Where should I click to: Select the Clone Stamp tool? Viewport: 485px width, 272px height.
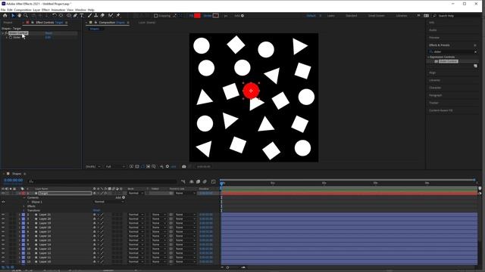(x=96, y=15)
